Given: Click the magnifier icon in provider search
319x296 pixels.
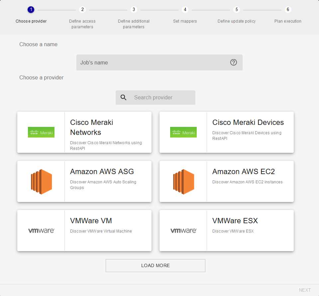Looking at the screenshot, I should [124, 98].
